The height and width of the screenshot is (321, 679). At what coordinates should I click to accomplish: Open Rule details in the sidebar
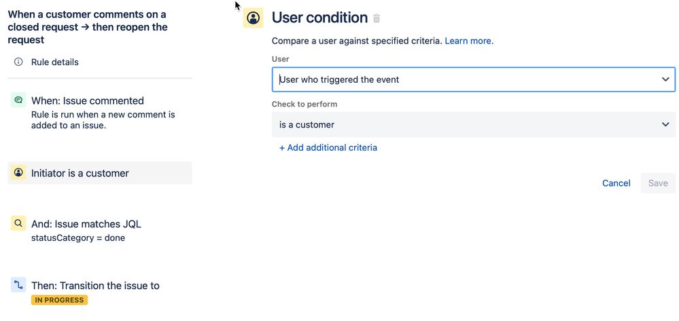coord(55,62)
